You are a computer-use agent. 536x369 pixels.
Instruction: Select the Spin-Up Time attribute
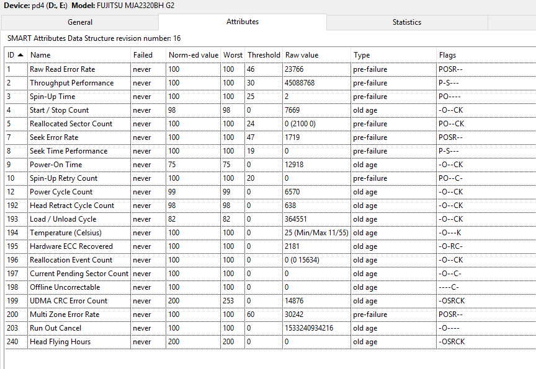270,97
